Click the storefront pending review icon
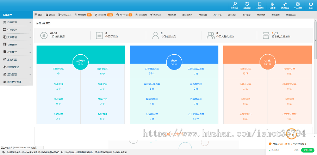 click(x=266, y=35)
